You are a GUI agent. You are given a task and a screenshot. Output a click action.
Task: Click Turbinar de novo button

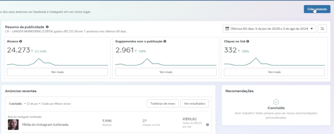point(163,104)
